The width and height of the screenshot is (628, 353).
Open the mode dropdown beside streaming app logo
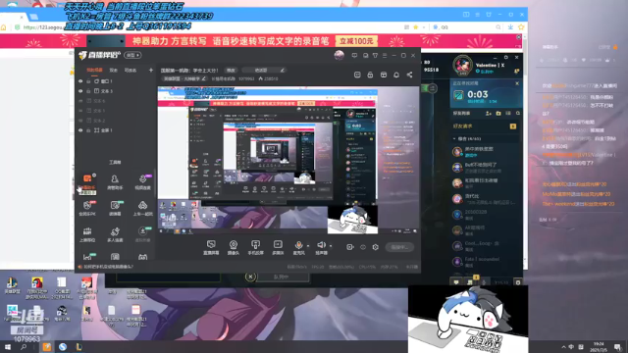click(132, 55)
